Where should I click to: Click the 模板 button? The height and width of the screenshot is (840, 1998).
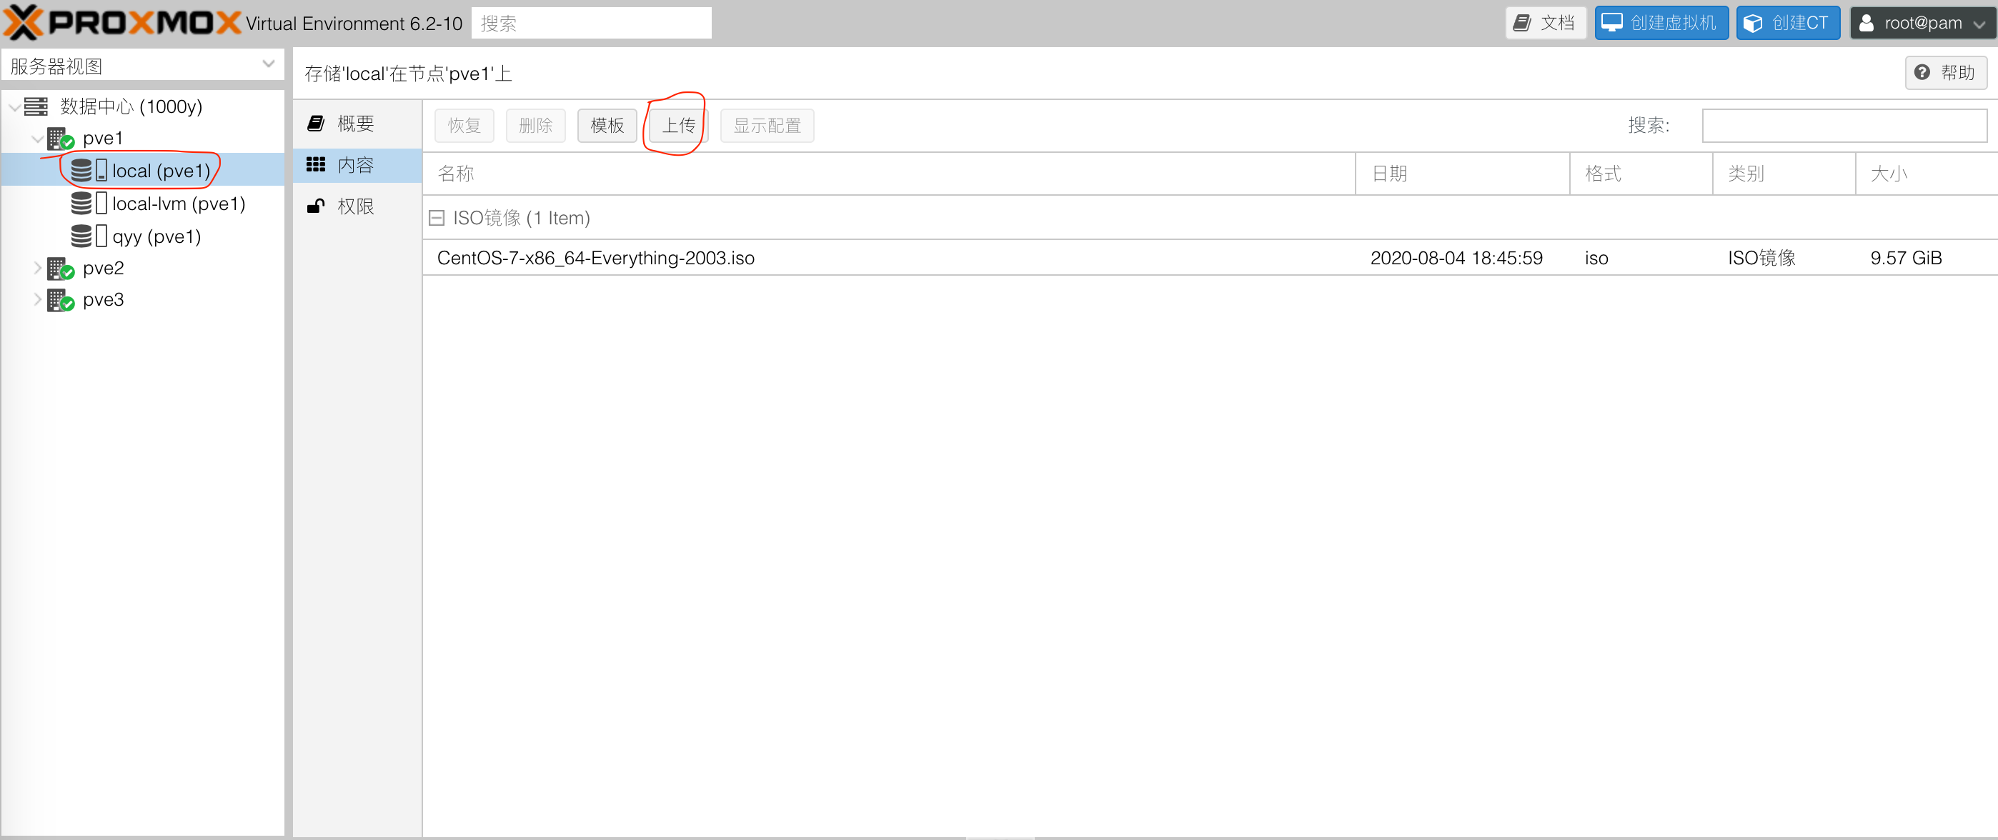[607, 126]
